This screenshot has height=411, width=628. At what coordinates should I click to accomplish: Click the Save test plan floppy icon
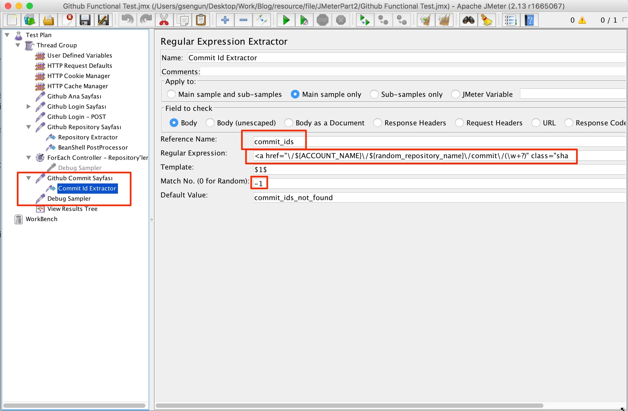(85, 20)
